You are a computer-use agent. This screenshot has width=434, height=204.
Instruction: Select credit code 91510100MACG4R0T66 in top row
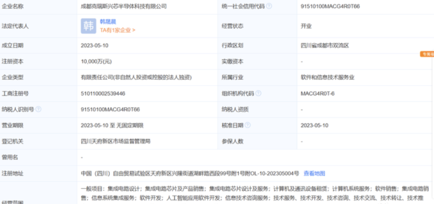(x=330, y=6)
